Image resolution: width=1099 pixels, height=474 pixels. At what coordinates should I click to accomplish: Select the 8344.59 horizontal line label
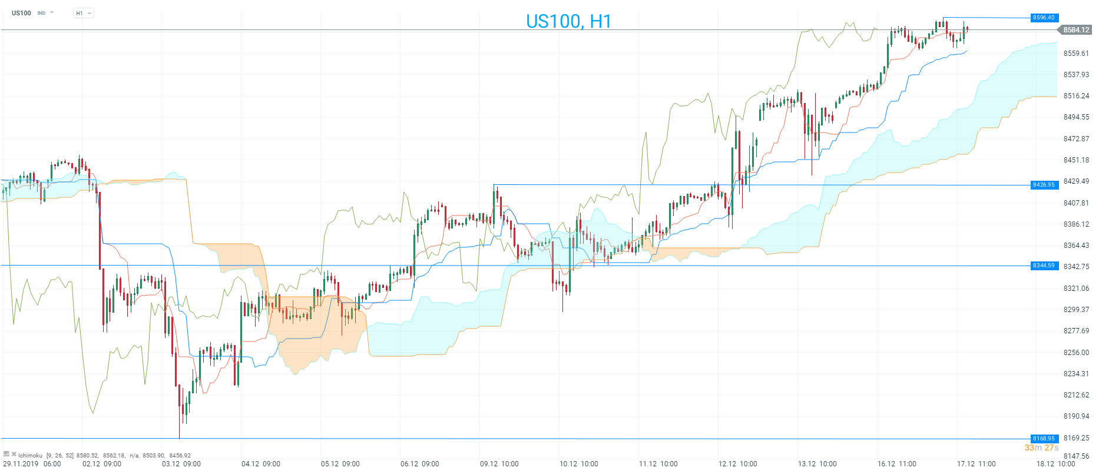coord(1044,266)
